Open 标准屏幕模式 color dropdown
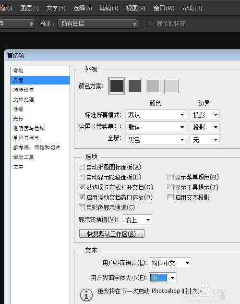This screenshot has width=240, height=304. (156, 115)
